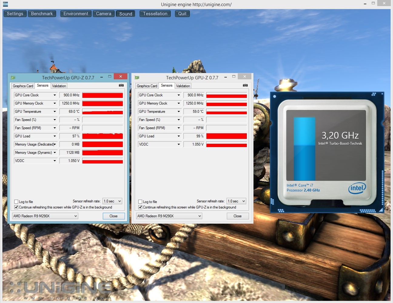Click GPU Core Clock graph bar in right GPU-Z

227,95
